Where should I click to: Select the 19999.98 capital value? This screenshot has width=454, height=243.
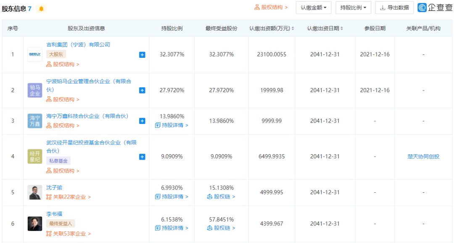(x=272, y=90)
